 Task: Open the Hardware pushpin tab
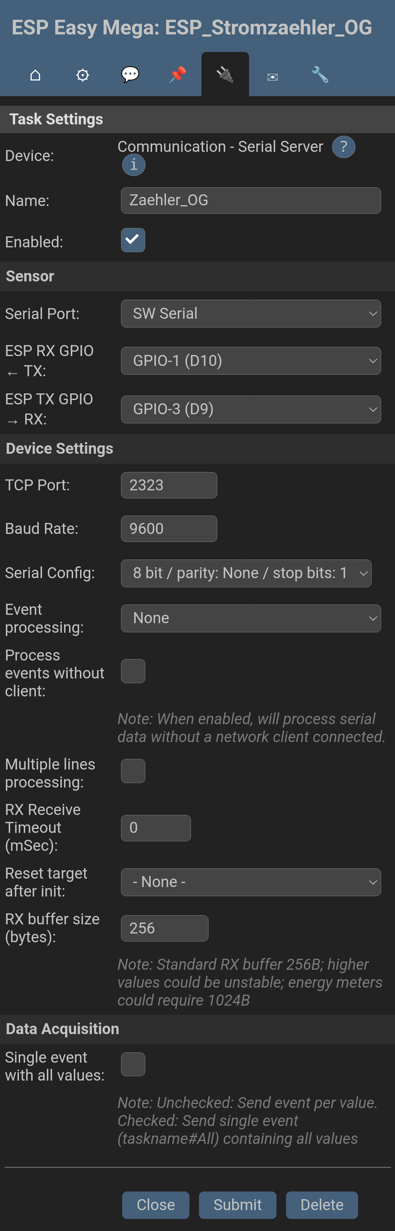click(178, 75)
